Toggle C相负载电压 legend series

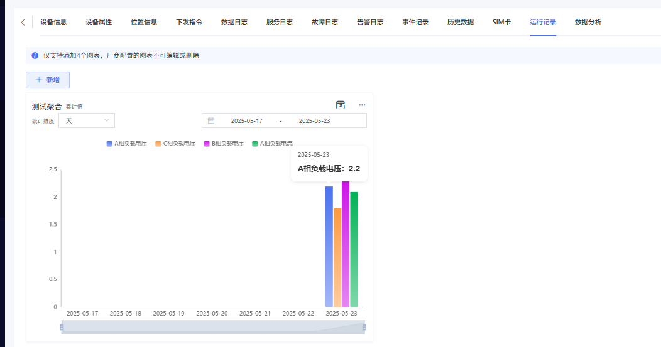click(175, 144)
